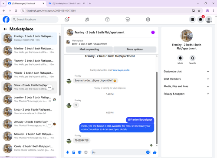Switch to the Messenger | Facebook tab
Image resolution: width=217 pixels, height=158 pixels.
pyautogui.click(x=26, y=3)
